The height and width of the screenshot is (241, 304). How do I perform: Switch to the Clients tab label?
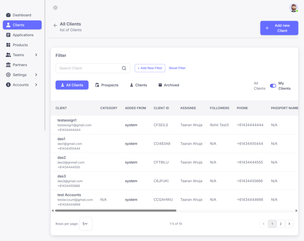point(141,85)
